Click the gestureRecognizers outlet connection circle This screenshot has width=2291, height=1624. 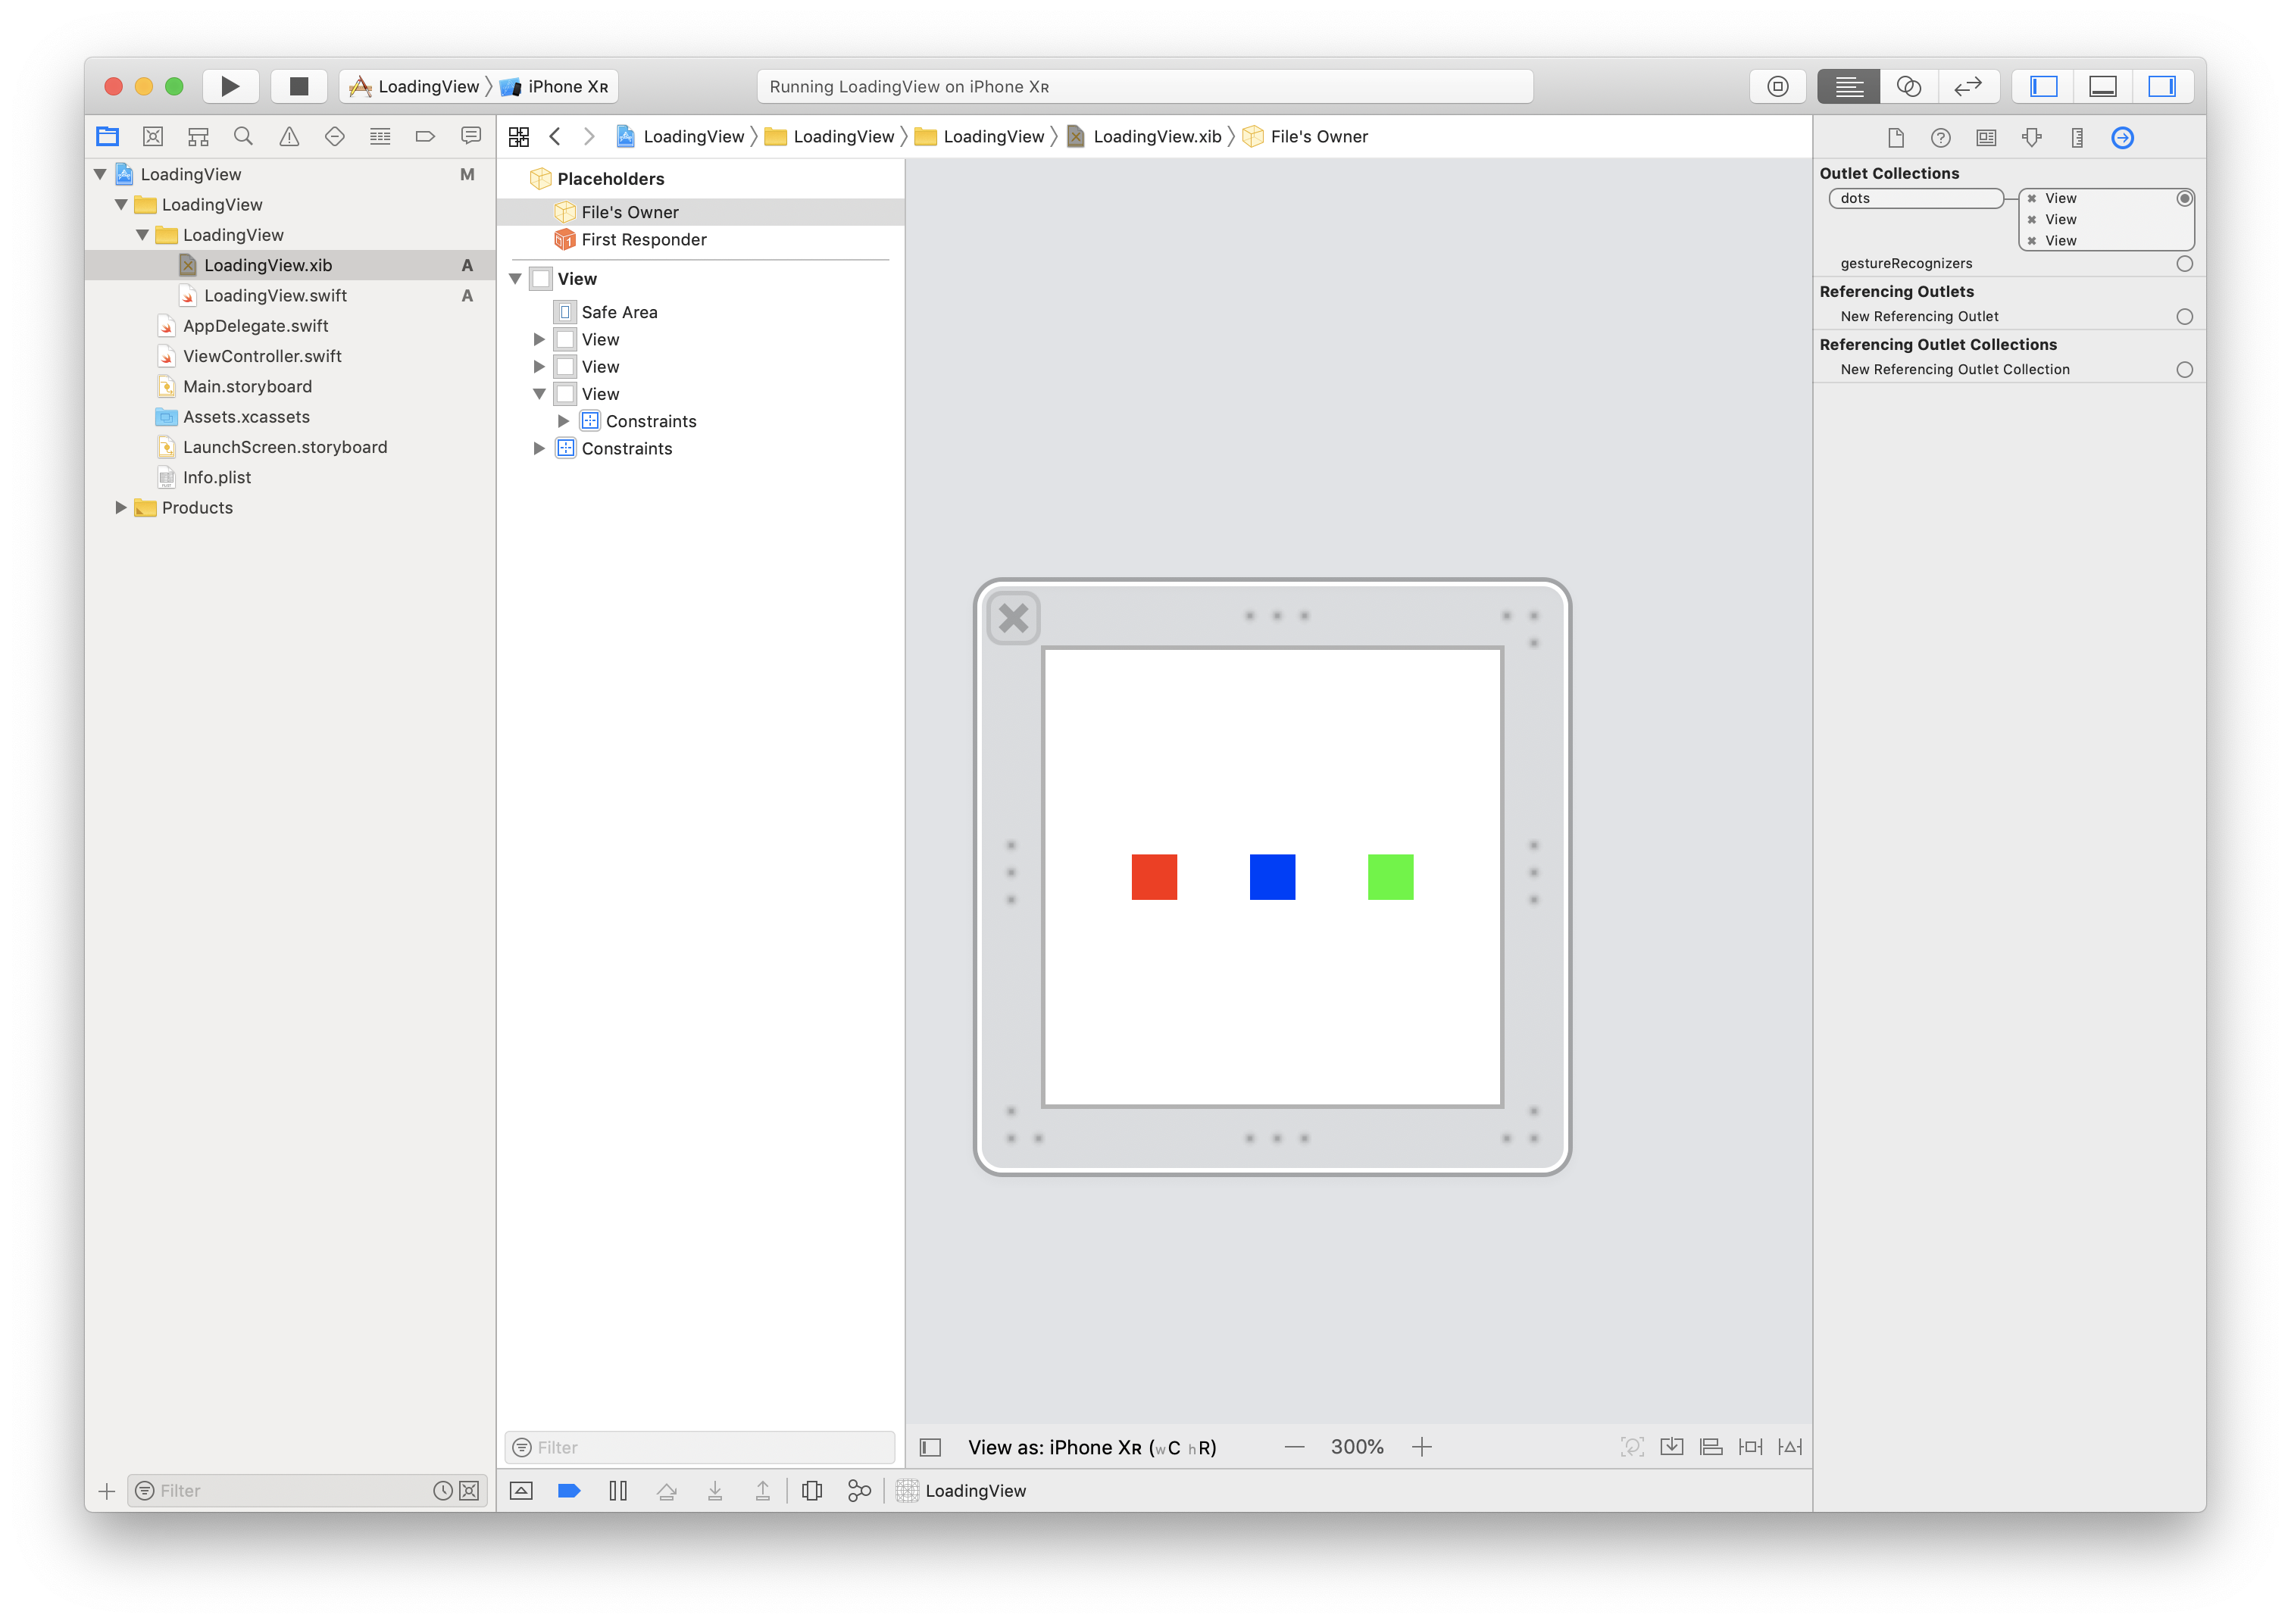coord(2184,264)
